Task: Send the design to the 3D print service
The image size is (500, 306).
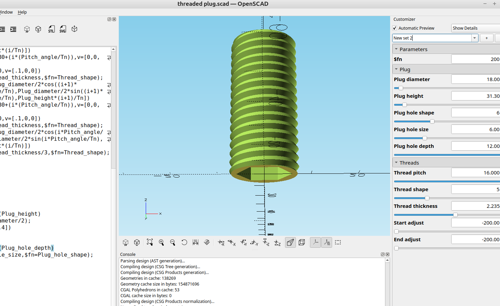Action: pyautogui.click(x=74, y=29)
